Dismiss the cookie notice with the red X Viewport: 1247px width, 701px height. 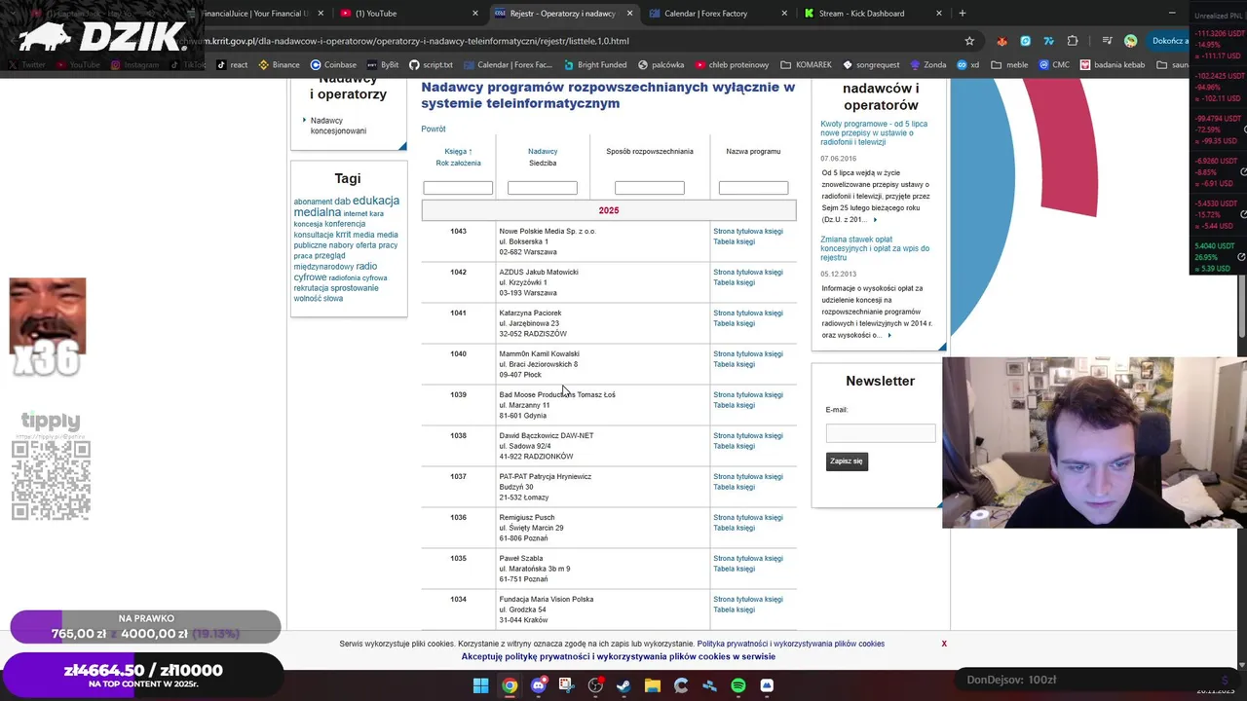coord(944,644)
